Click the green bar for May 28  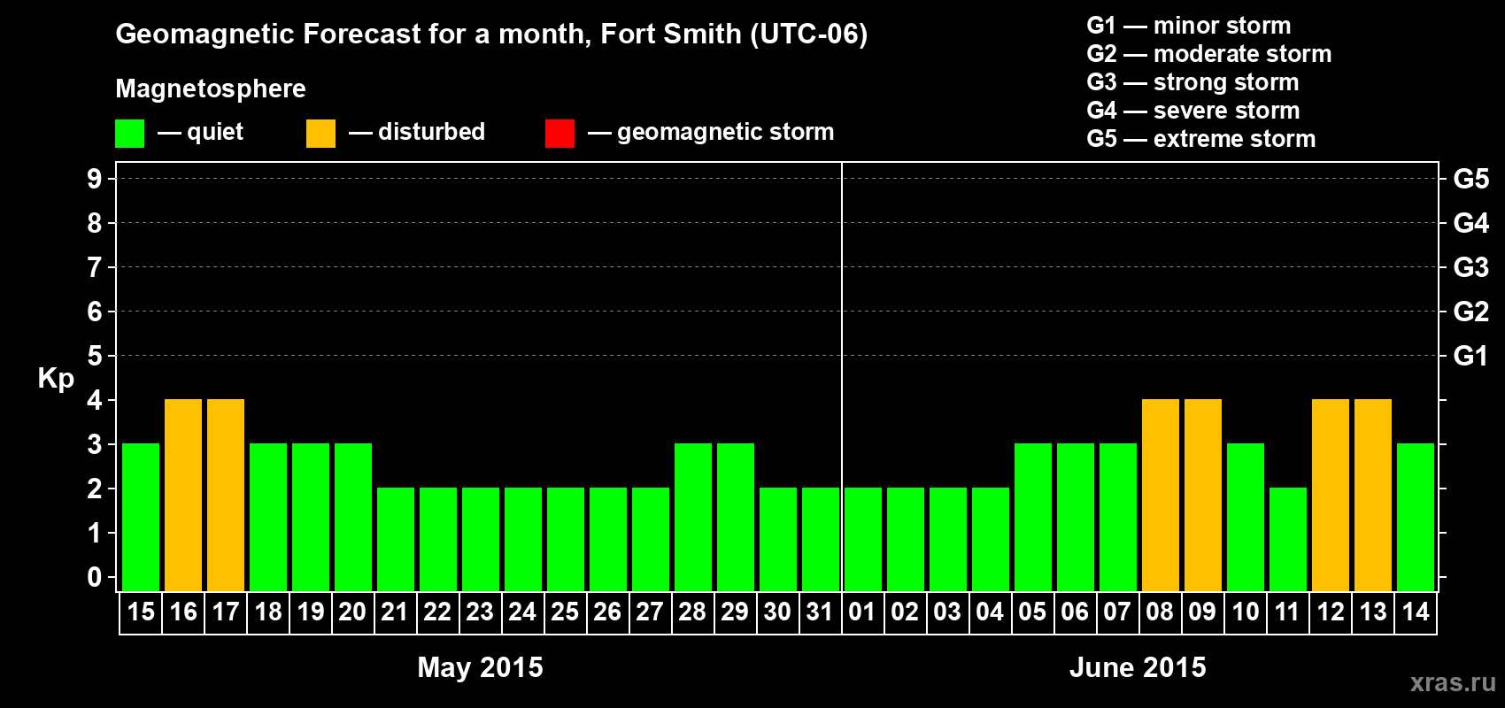[693, 517]
